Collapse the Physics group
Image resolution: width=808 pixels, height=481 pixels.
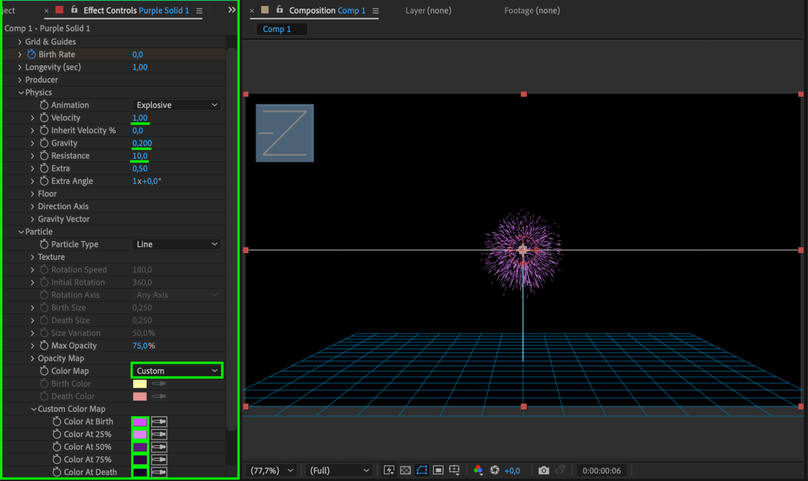pos(21,93)
